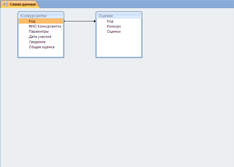Select the ФИО Конкурсанток field
This screenshot has height=167, width=234.
(41, 26)
